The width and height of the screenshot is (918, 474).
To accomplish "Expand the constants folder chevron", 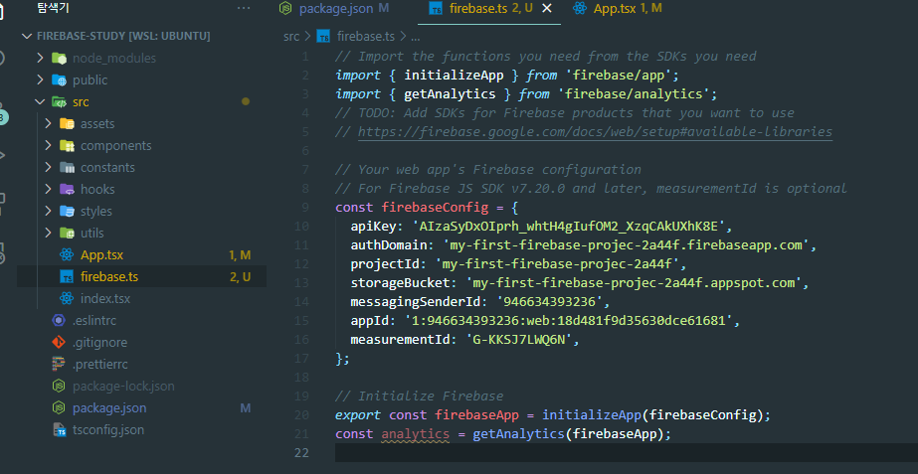I will click(48, 167).
